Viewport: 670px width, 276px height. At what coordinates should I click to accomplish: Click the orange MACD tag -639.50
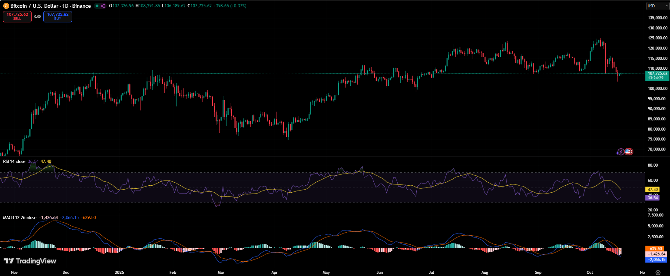(x=655, y=248)
